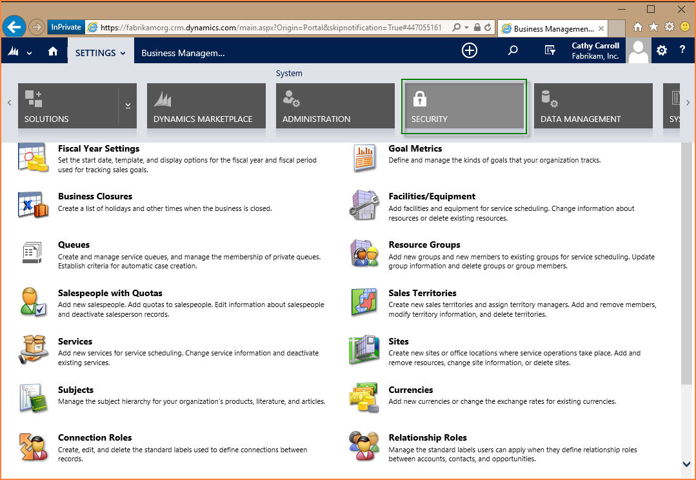Image resolution: width=696 pixels, height=480 pixels.
Task: Open the Sales Territories link
Action: (423, 292)
